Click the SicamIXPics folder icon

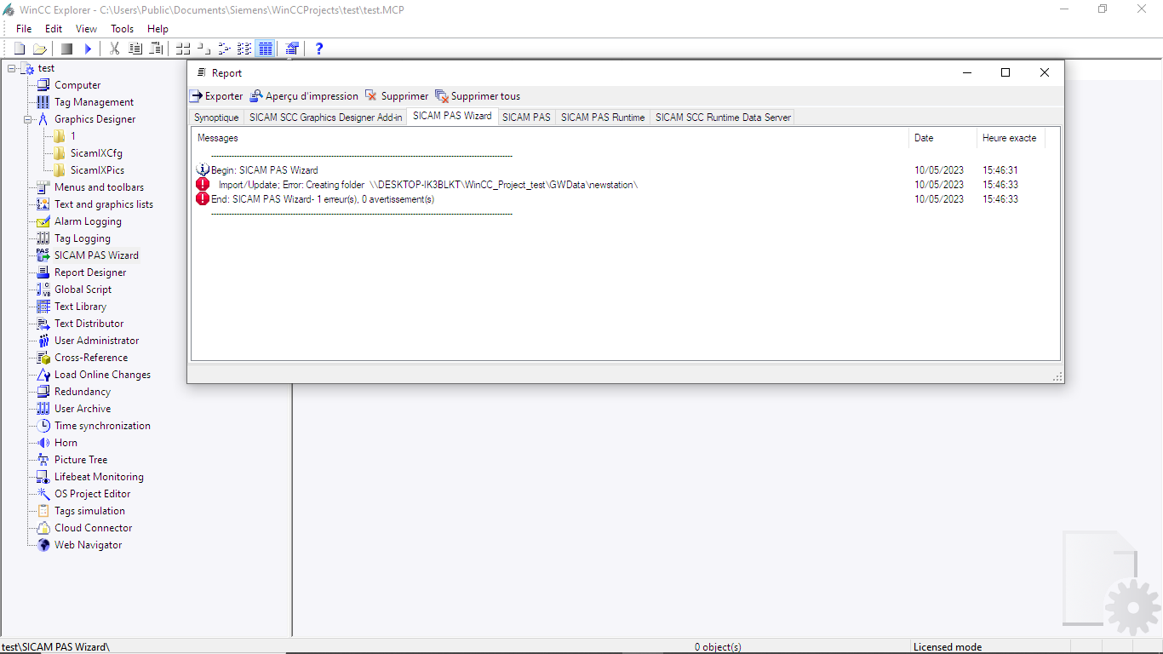(x=60, y=170)
